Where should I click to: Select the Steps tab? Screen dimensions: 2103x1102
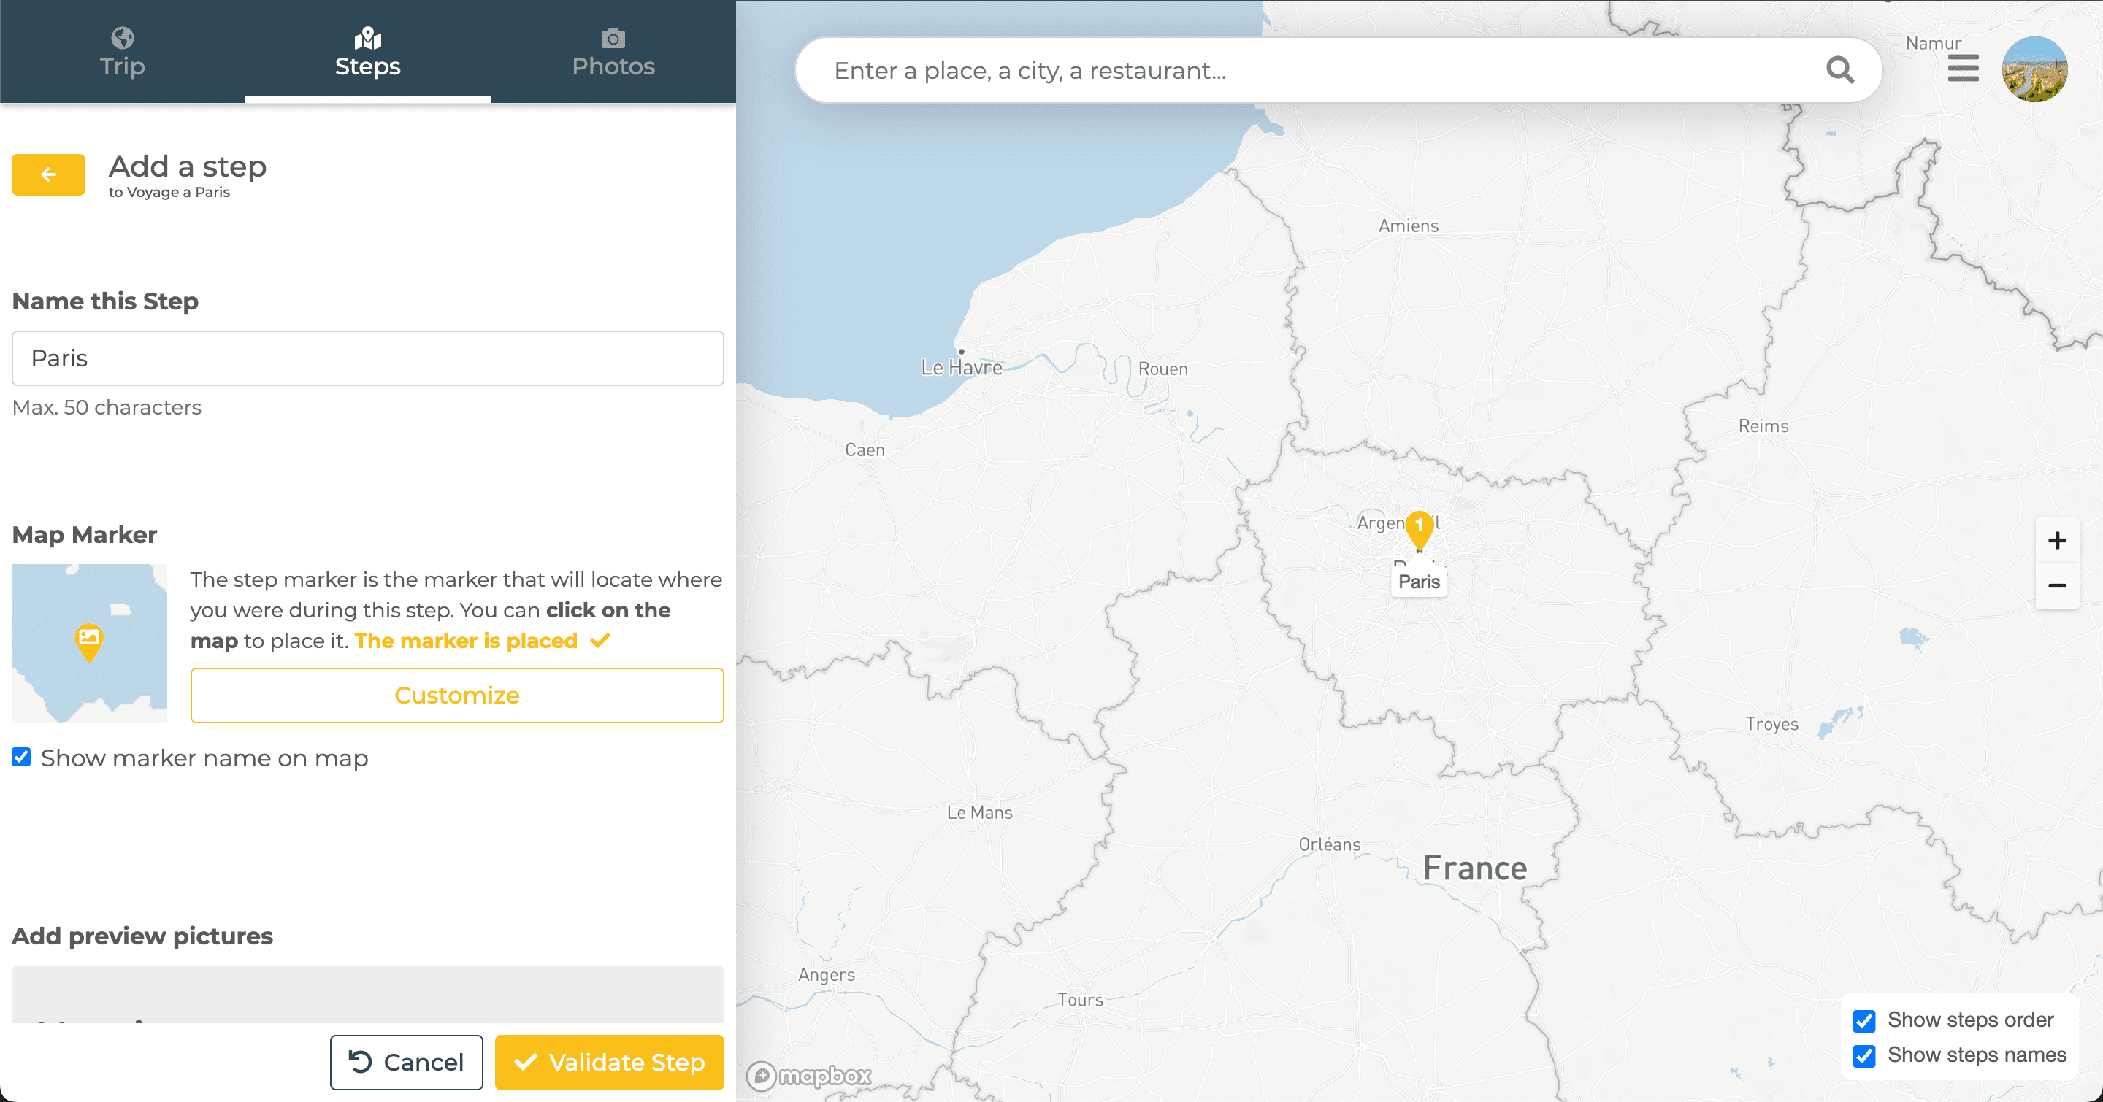click(367, 53)
